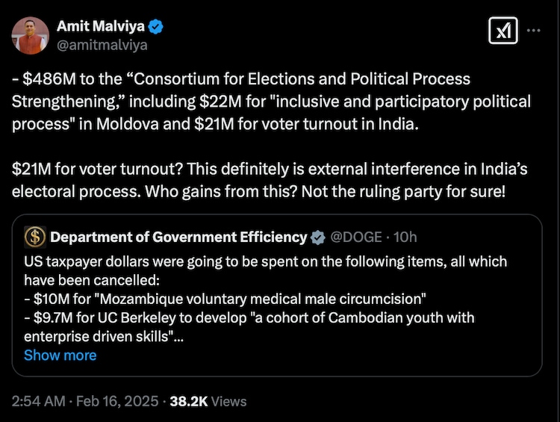Click the 10h timestamp of the quoted post

click(405, 238)
